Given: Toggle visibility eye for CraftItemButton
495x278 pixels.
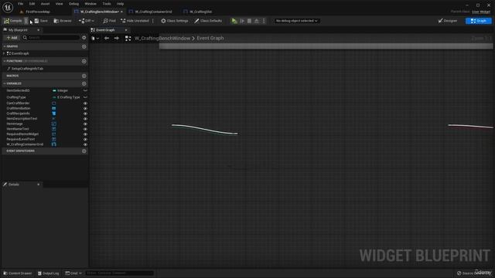Looking at the screenshot, I should 85,108.
